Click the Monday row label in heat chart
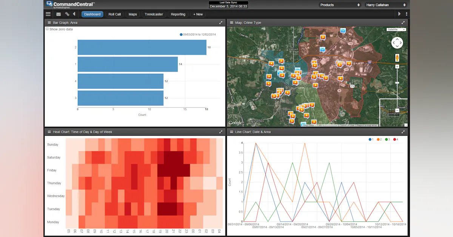 click(x=53, y=222)
